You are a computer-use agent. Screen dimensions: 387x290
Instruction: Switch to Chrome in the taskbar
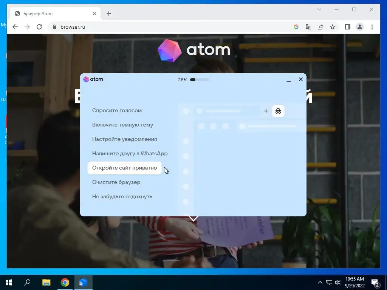pos(65,282)
